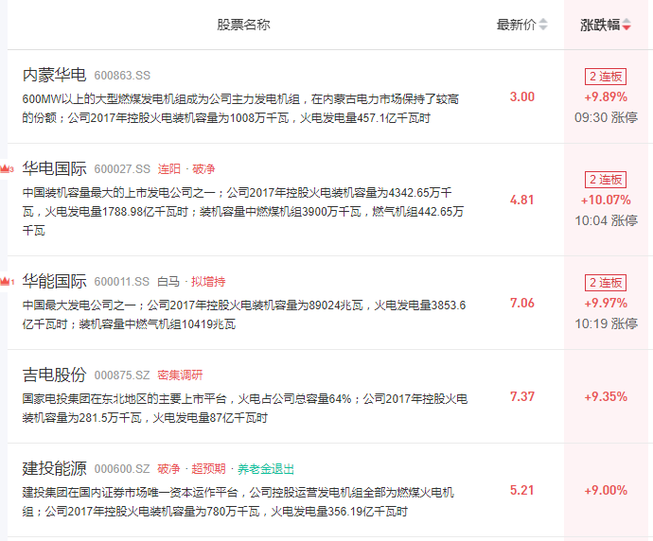Click price 7.37 of 吉电股份
This screenshot has height=541, width=653.
522,396
